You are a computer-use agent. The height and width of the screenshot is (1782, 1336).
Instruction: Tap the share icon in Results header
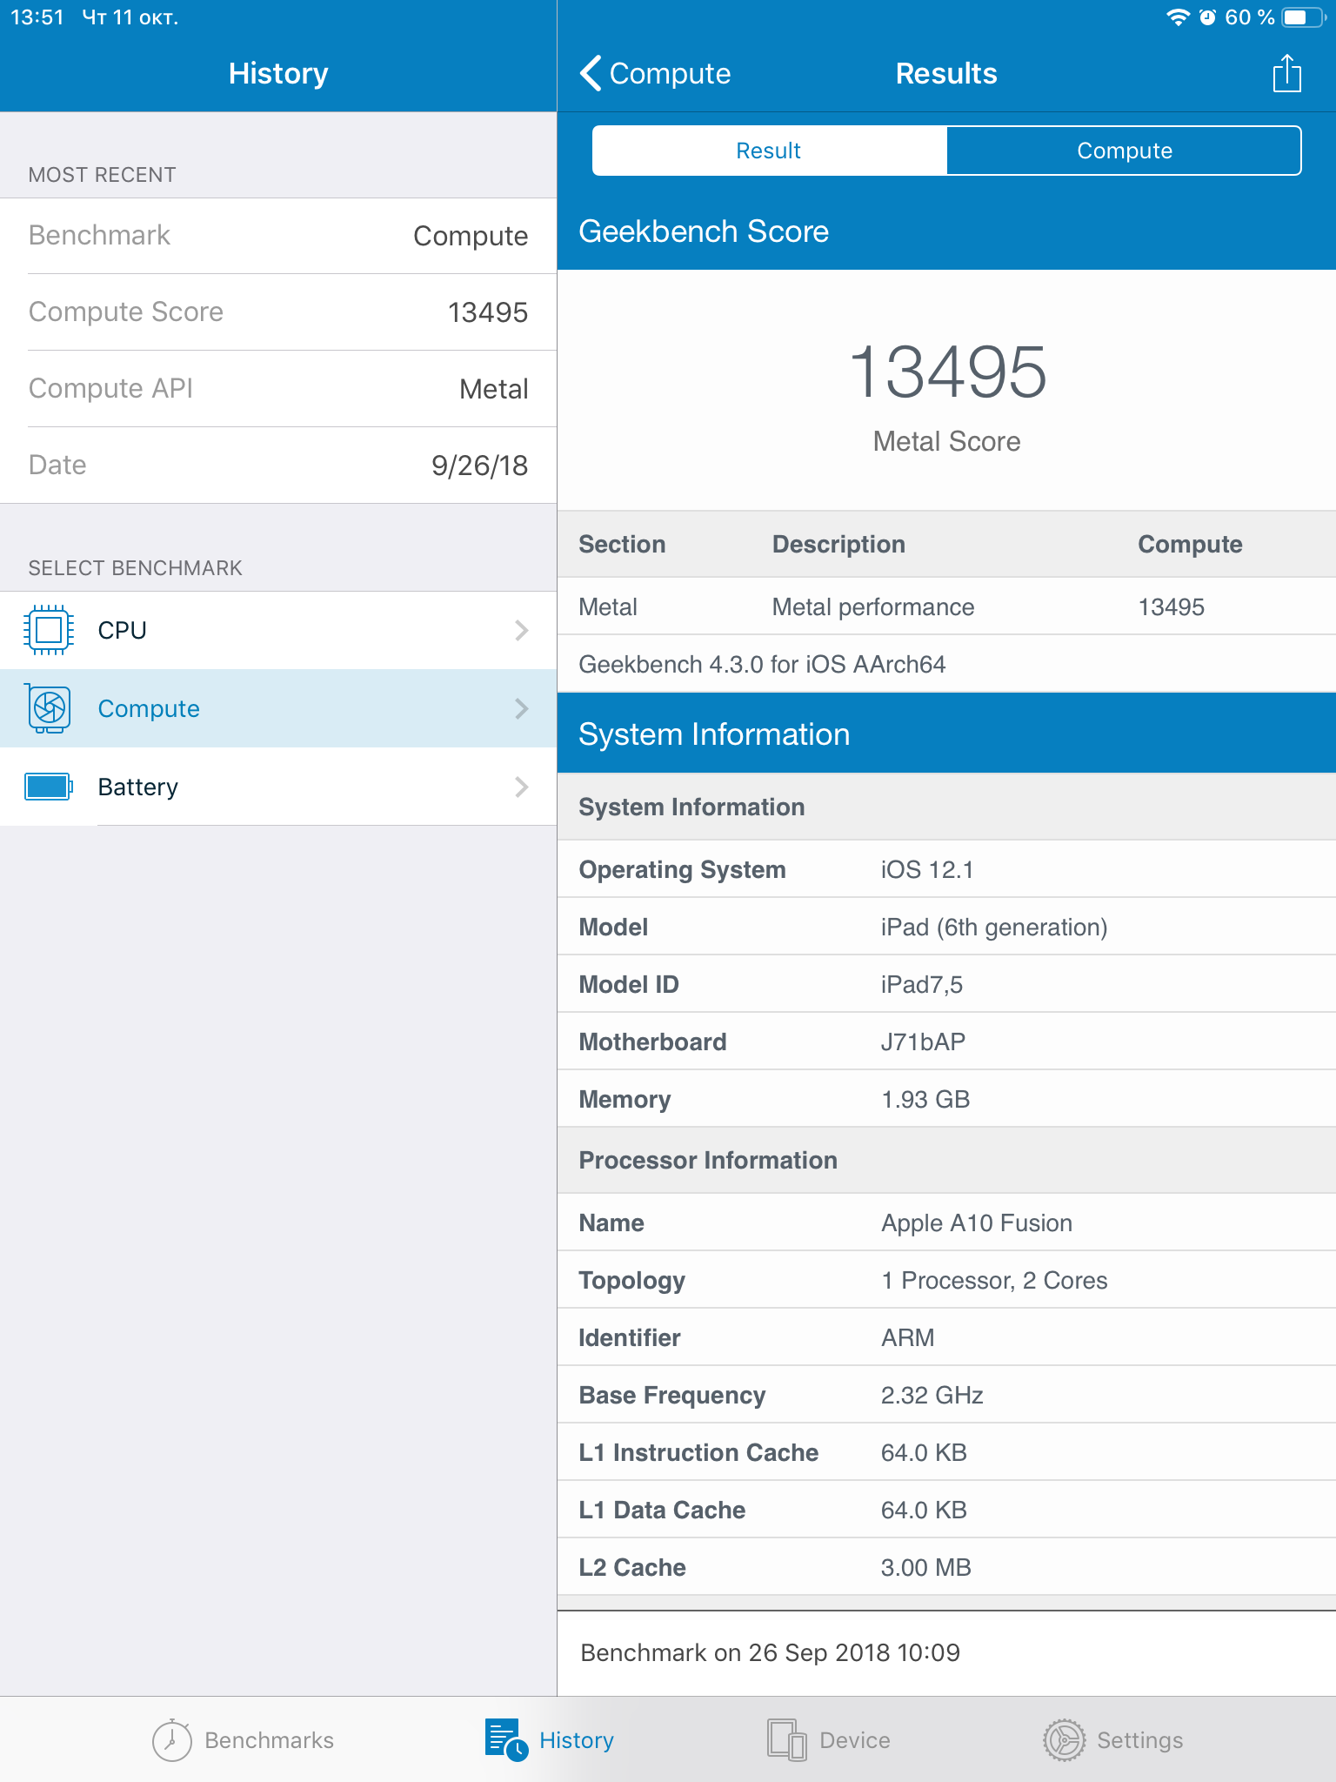(x=1286, y=73)
